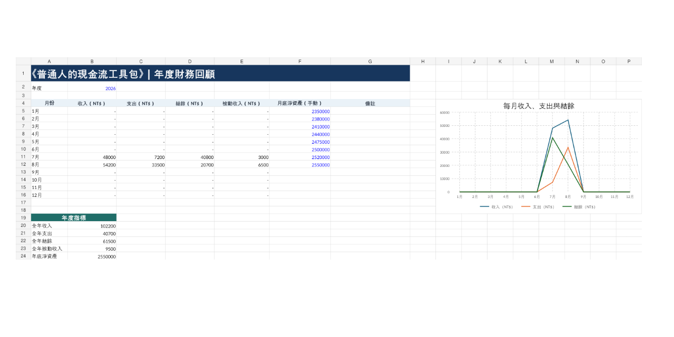
Task: Click the 10月 x-axis label in chart
Action: [599, 197]
